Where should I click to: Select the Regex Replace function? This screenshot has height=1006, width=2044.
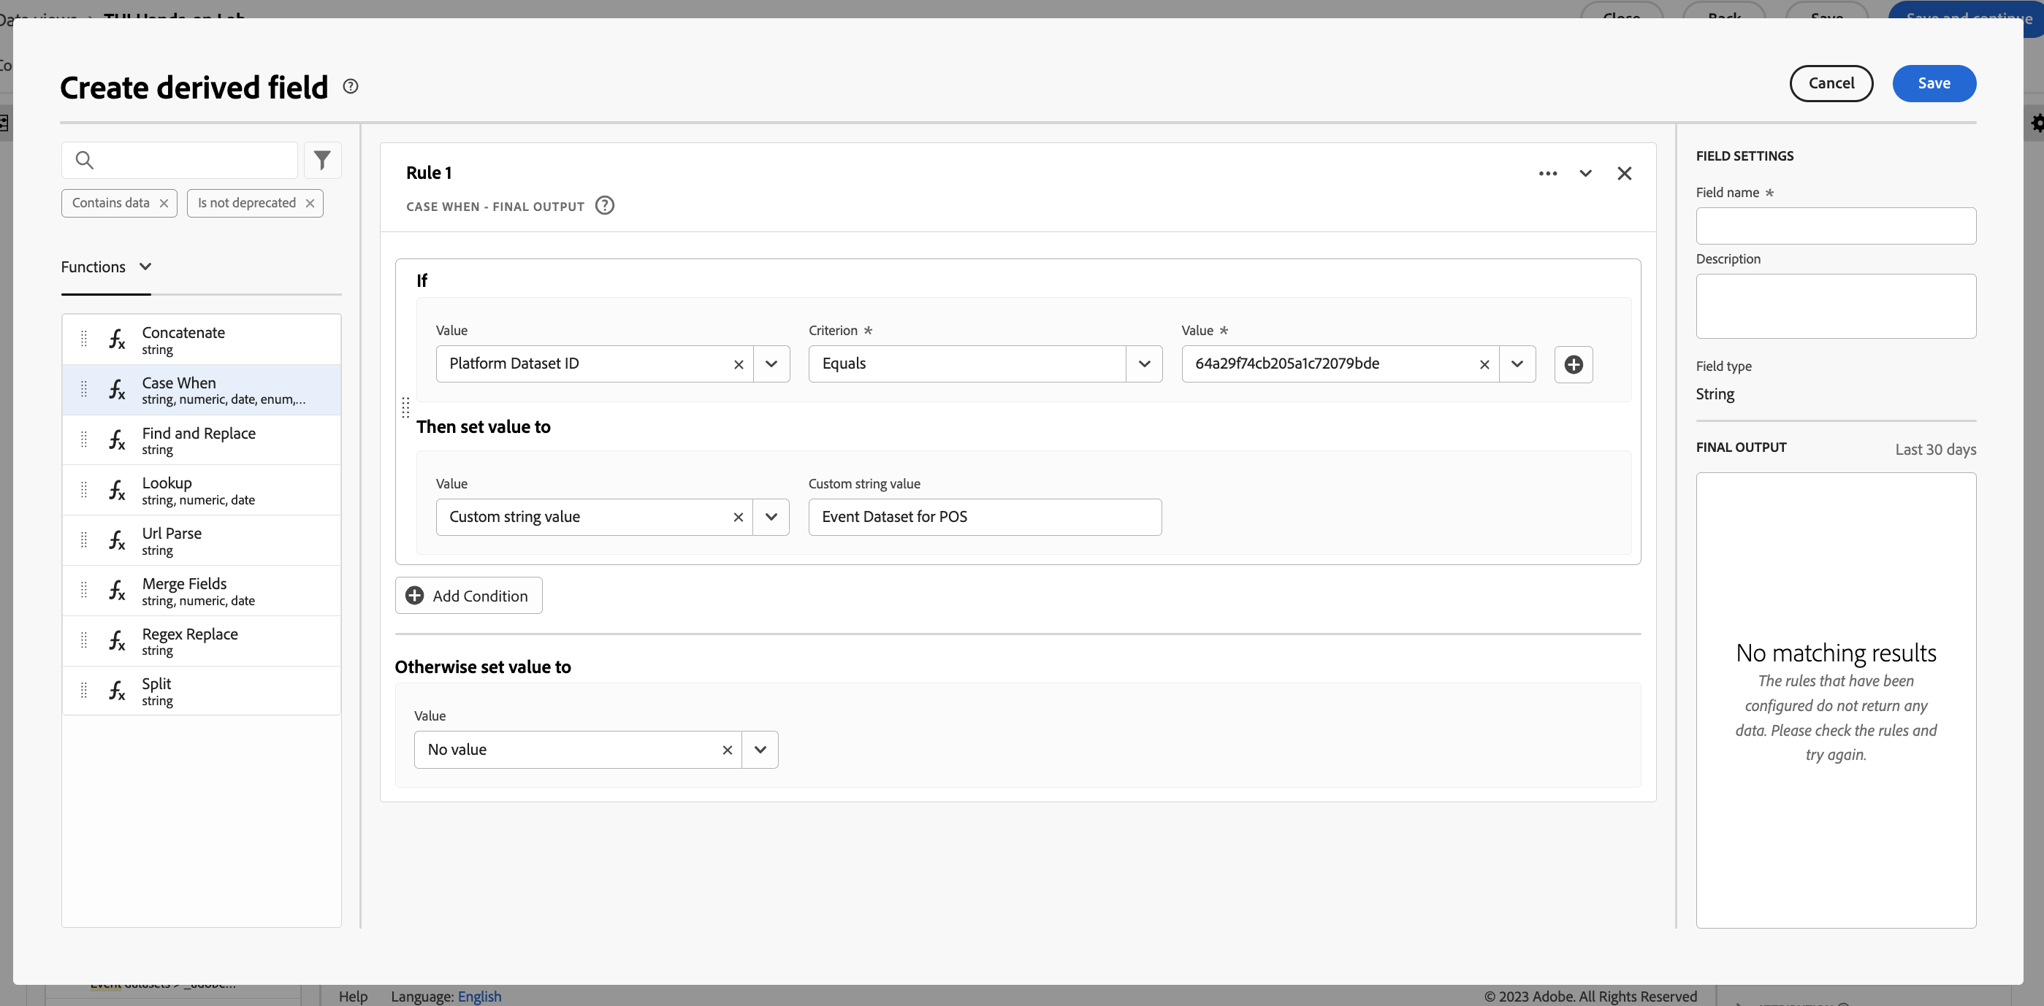pyautogui.click(x=202, y=641)
